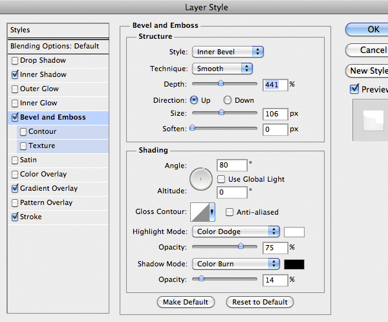This screenshot has height=322, width=388.
Task: Select the Gradient Overlay style entry
Action: point(48,189)
